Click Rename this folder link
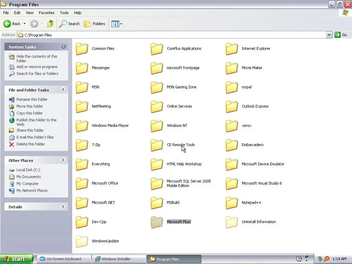 coord(32,99)
